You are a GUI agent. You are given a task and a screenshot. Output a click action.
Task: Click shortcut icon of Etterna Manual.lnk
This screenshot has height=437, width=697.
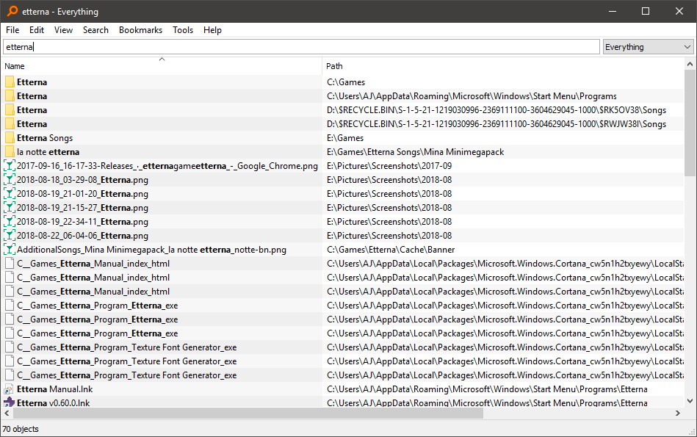tap(10, 389)
